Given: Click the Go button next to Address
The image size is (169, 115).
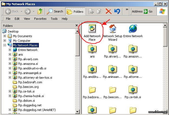Looking at the screenshot, I should pos(148,11).
